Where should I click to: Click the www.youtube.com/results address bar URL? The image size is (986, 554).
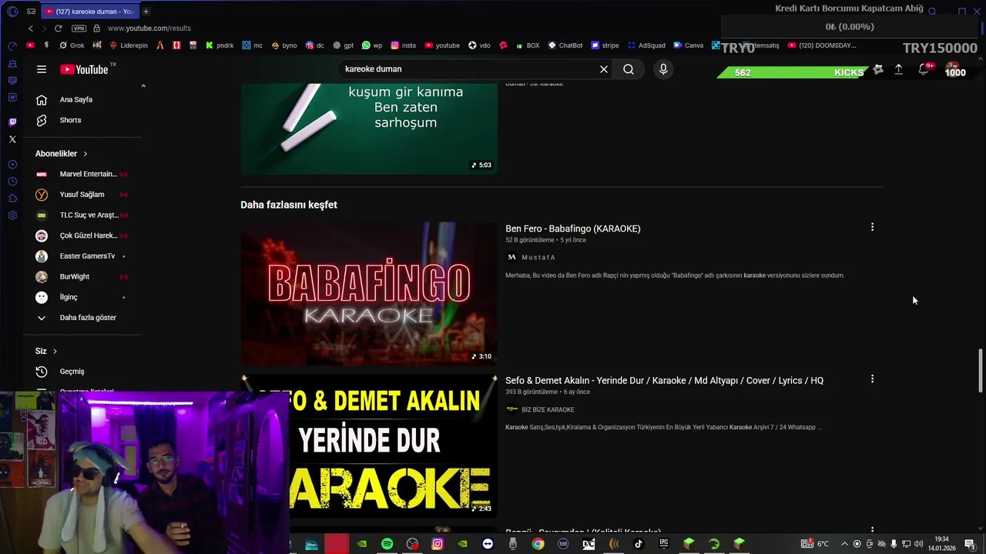(149, 28)
